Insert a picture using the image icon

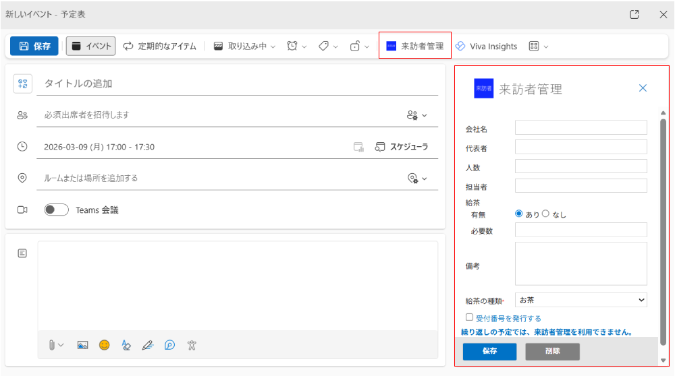click(82, 345)
